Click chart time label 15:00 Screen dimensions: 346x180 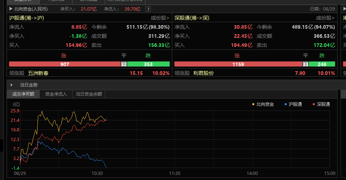click(330, 173)
